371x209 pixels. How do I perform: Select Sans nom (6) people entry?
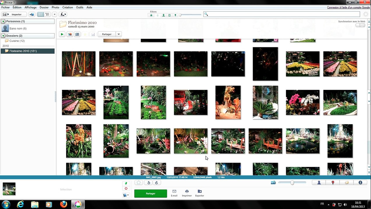point(18,28)
